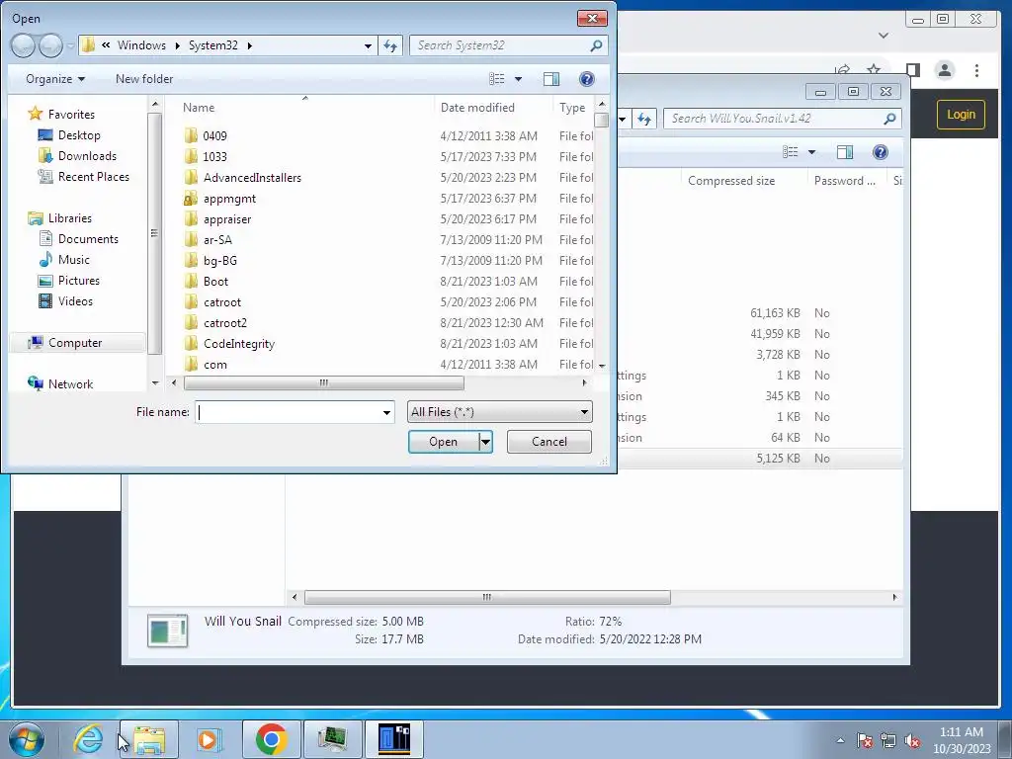
Task: Open Recent Places in sidebar
Action: click(93, 176)
